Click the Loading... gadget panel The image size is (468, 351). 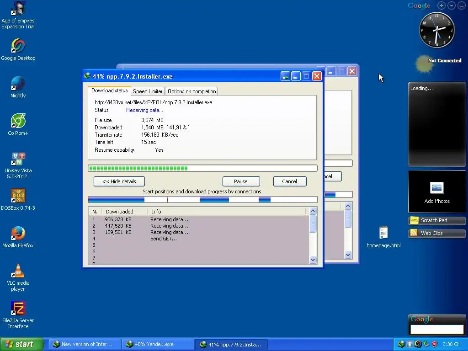click(x=436, y=124)
